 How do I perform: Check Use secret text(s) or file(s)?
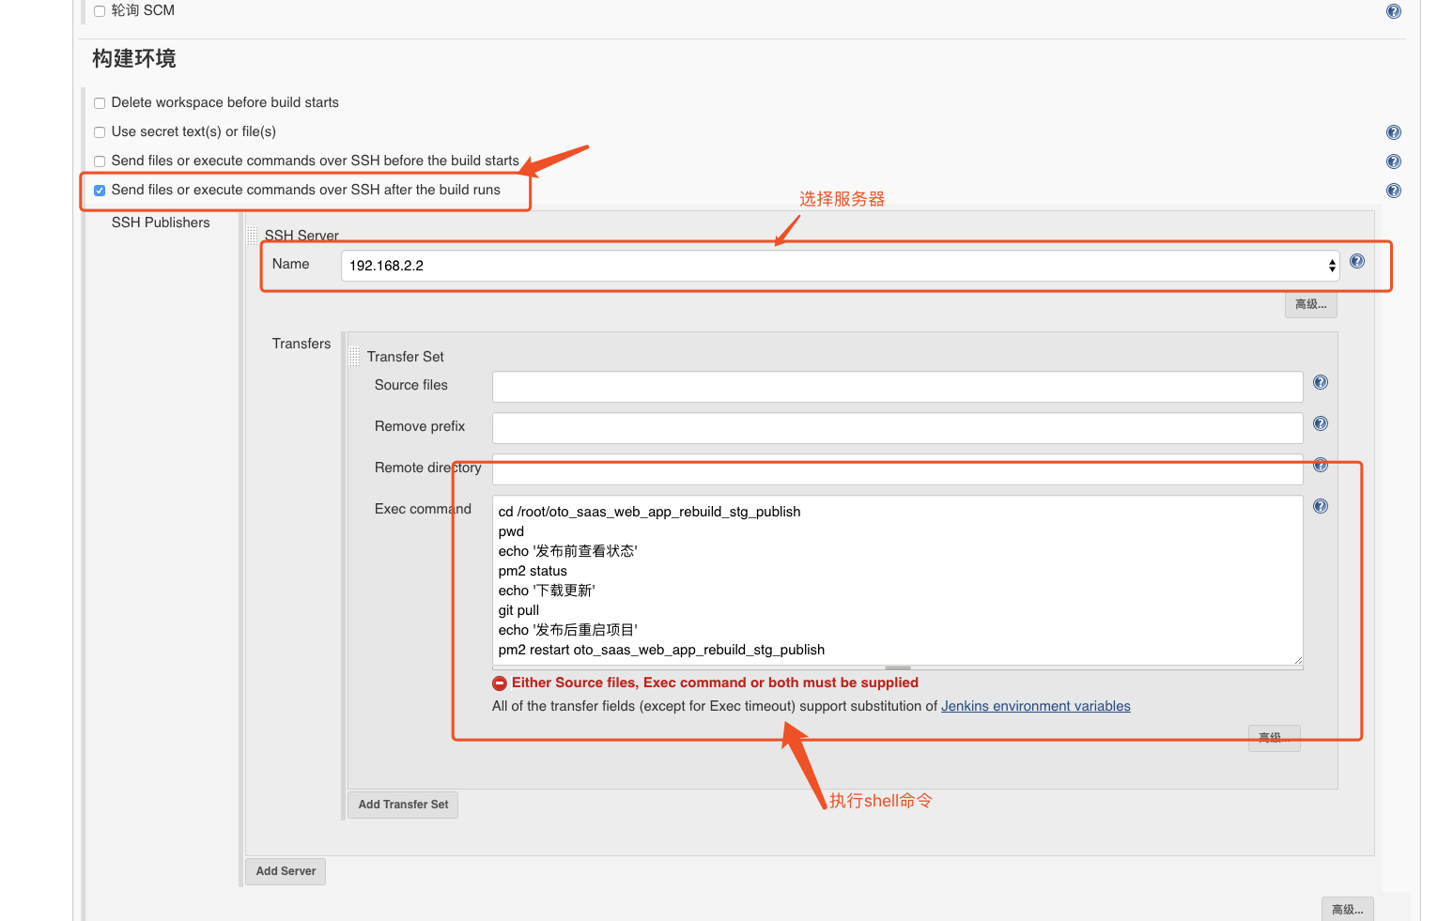pyautogui.click(x=100, y=131)
